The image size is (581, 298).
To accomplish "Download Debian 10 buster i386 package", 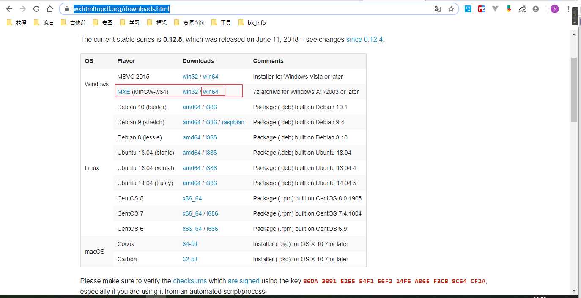I will click(211, 107).
